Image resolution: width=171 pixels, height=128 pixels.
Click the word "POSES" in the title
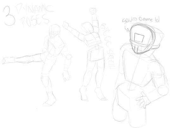[35, 21]
